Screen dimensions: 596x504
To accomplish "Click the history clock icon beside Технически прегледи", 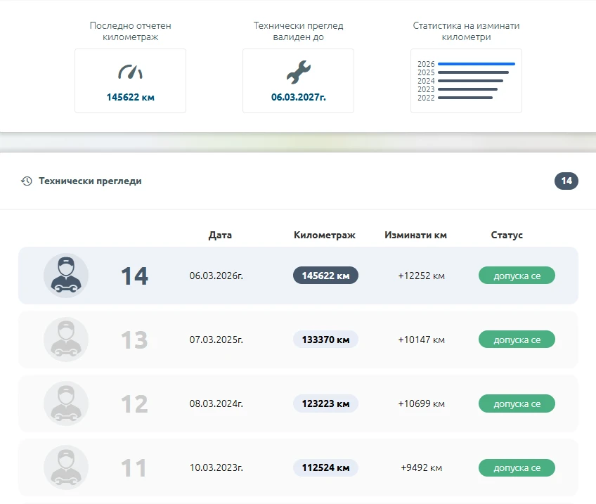I will (27, 181).
